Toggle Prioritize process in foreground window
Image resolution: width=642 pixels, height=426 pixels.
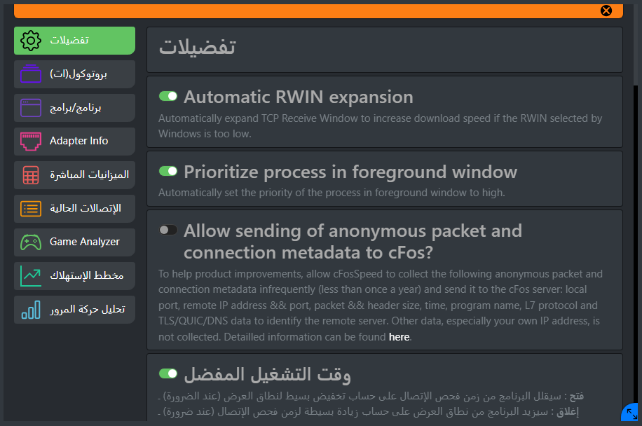click(x=168, y=171)
